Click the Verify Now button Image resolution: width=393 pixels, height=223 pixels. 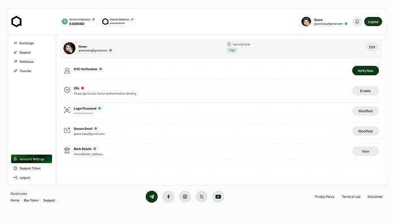365,71
